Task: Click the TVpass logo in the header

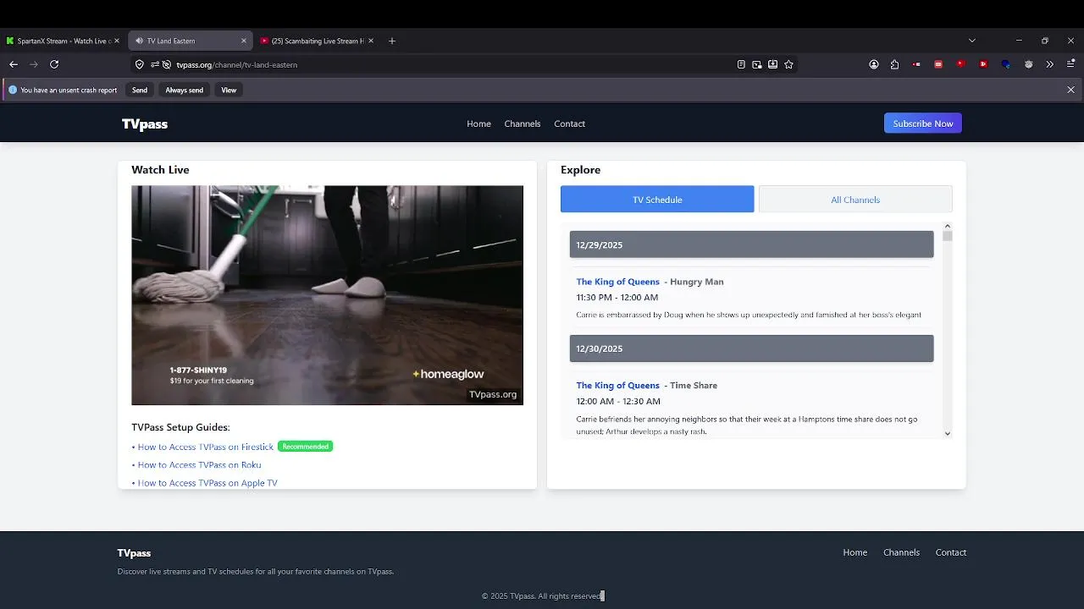Action: [145, 124]
